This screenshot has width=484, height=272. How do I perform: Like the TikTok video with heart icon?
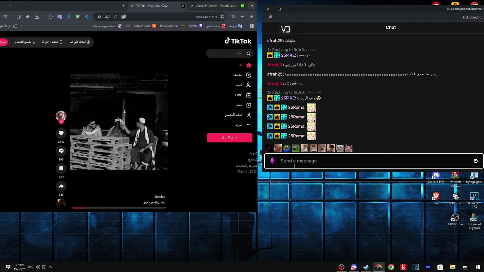pyautogui.click(x=61, y=133)
